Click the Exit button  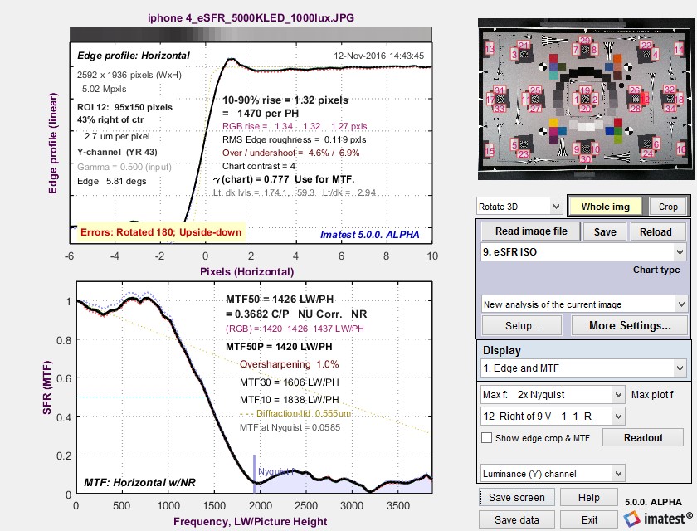click(x=589, y=519)
